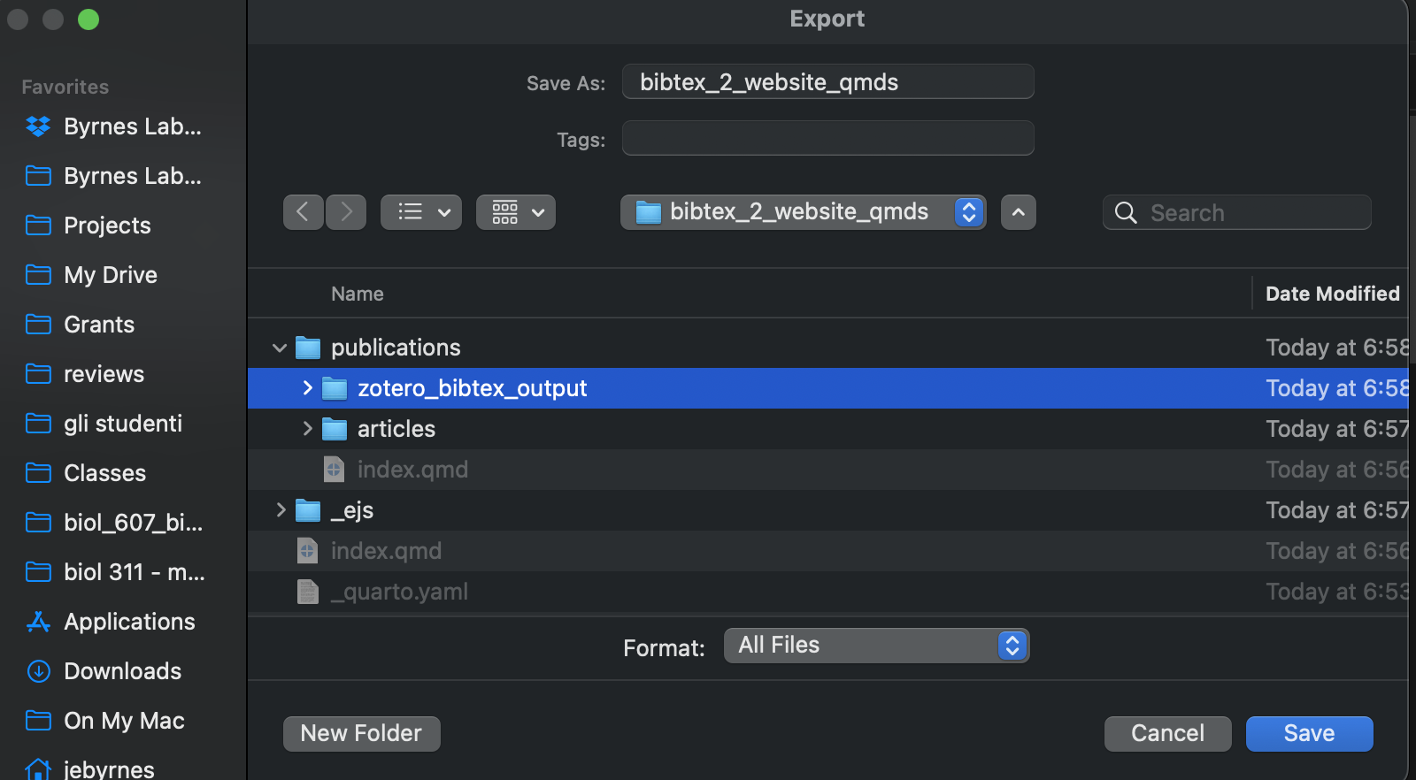This screenshot has height=780, width=1416.
Task: Open the Format All Files dropdown
Action: click(x=876, y=646)
